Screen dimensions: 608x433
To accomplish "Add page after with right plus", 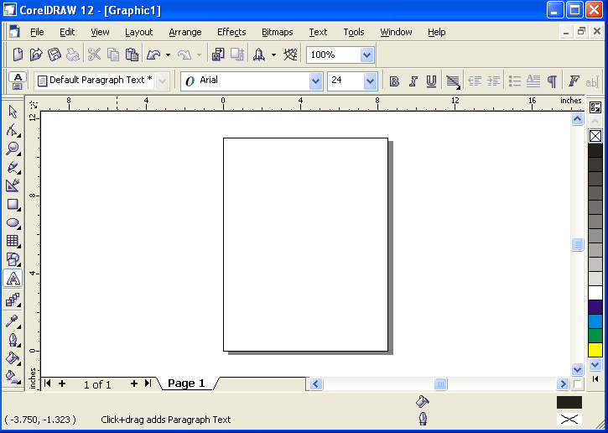I will 134,383.
